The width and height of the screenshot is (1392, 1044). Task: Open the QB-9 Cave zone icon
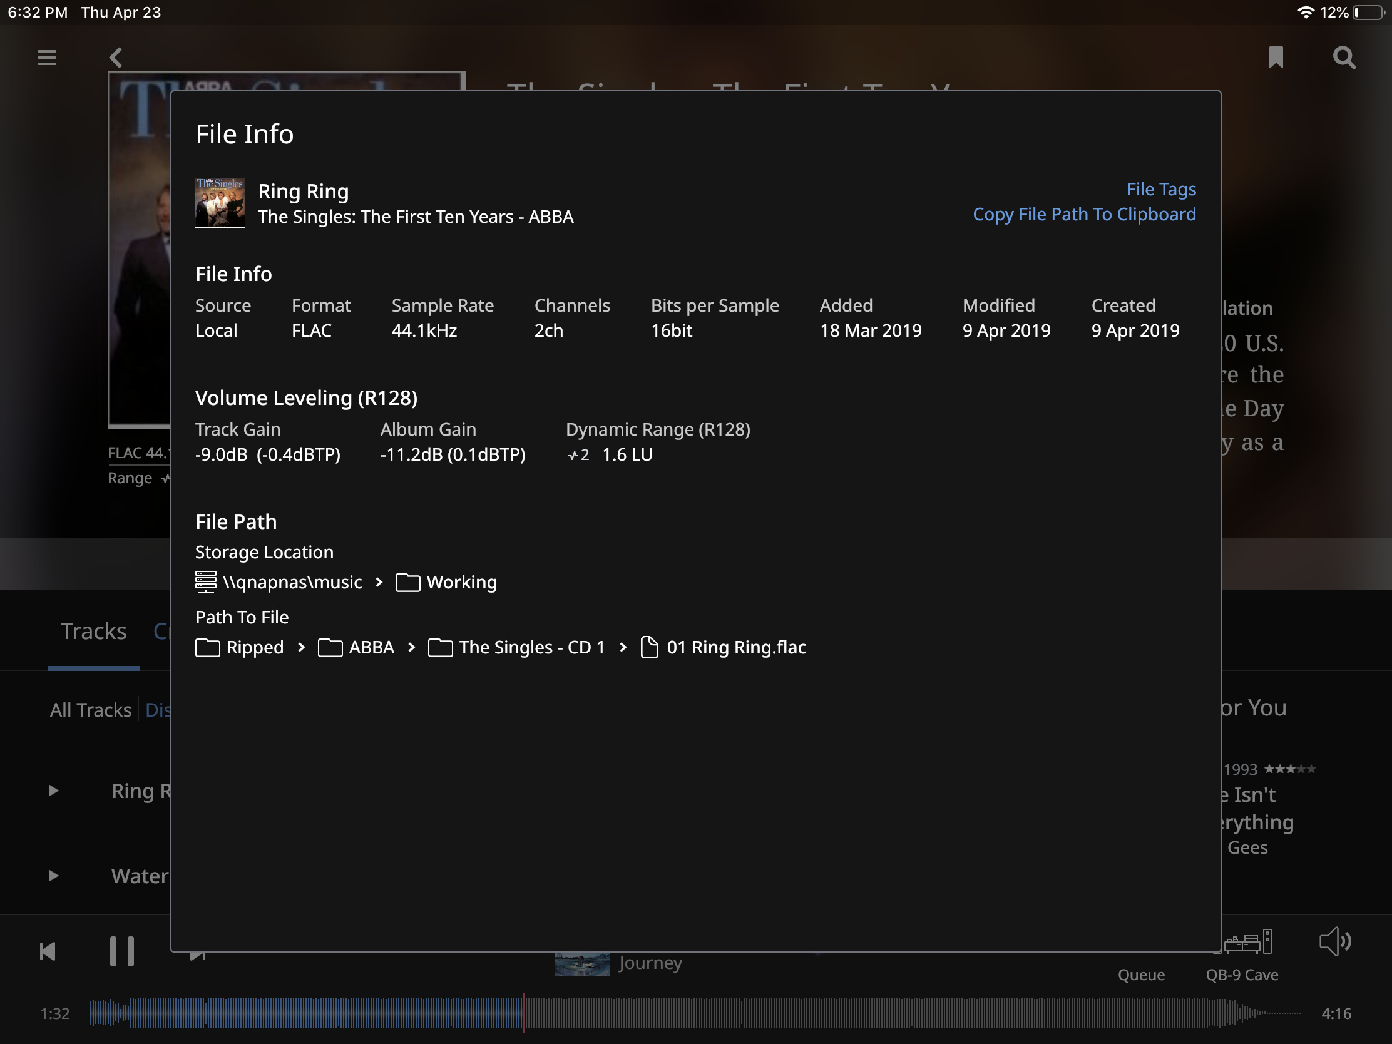[x=1249, y=942]
